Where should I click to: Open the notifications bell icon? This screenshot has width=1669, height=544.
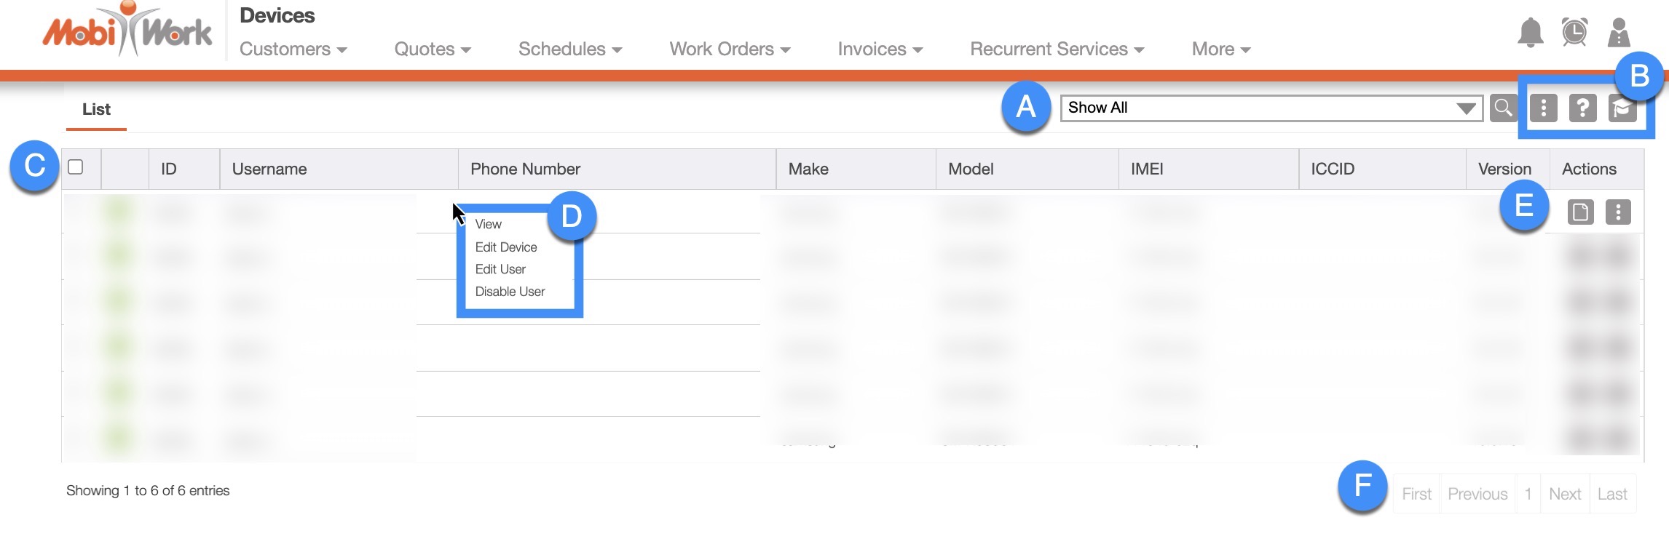(x=1530, y=33)
